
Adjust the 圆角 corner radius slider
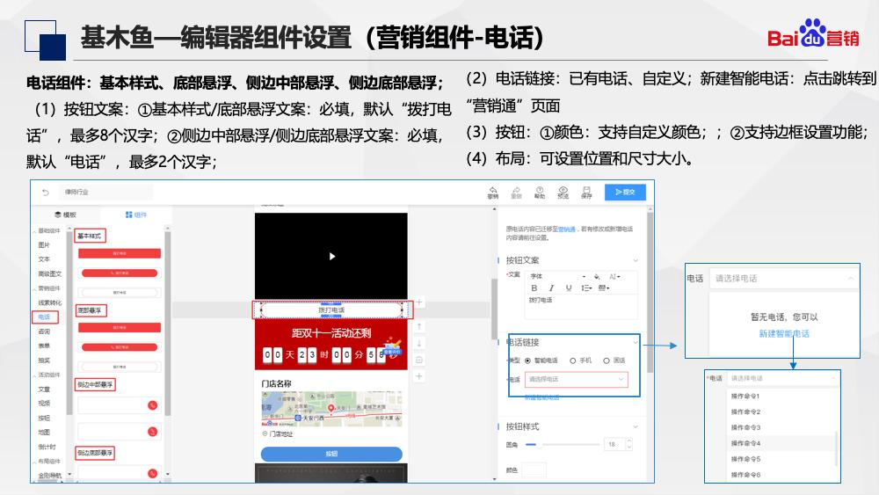[x=531, y=445]
